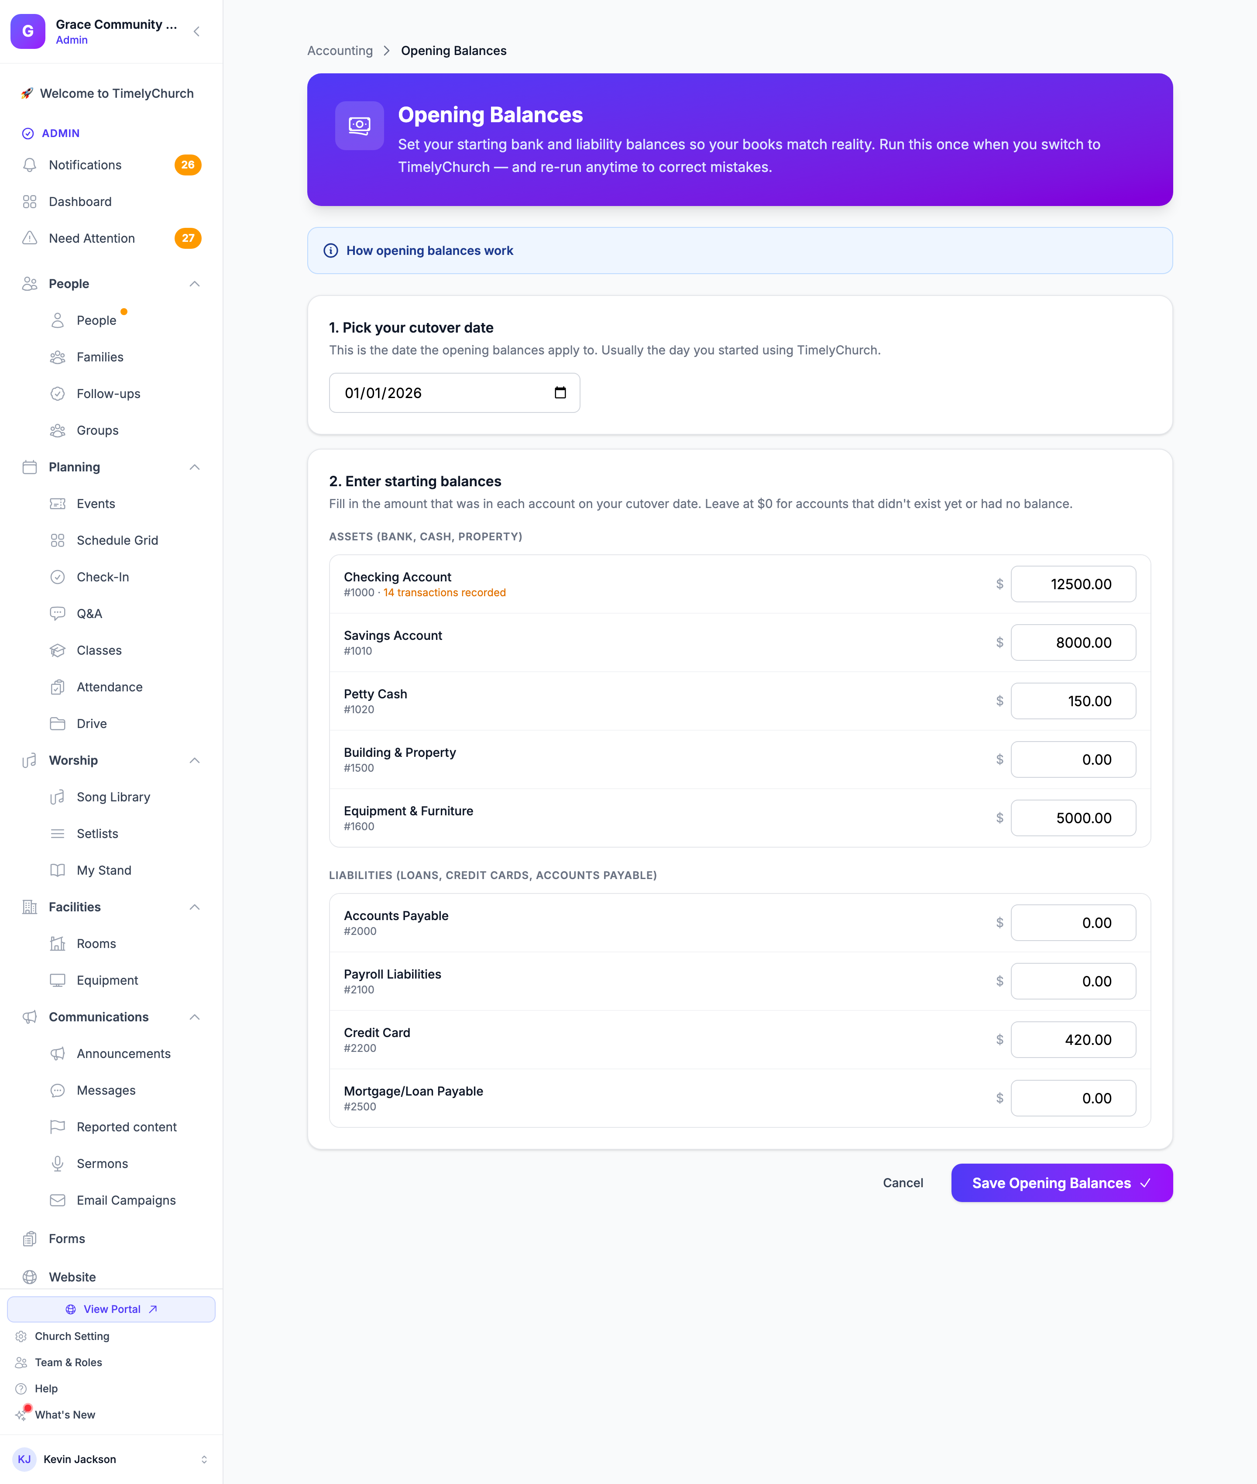
Task: Open Team & Roles link
Action: (x=69, y=1362)
